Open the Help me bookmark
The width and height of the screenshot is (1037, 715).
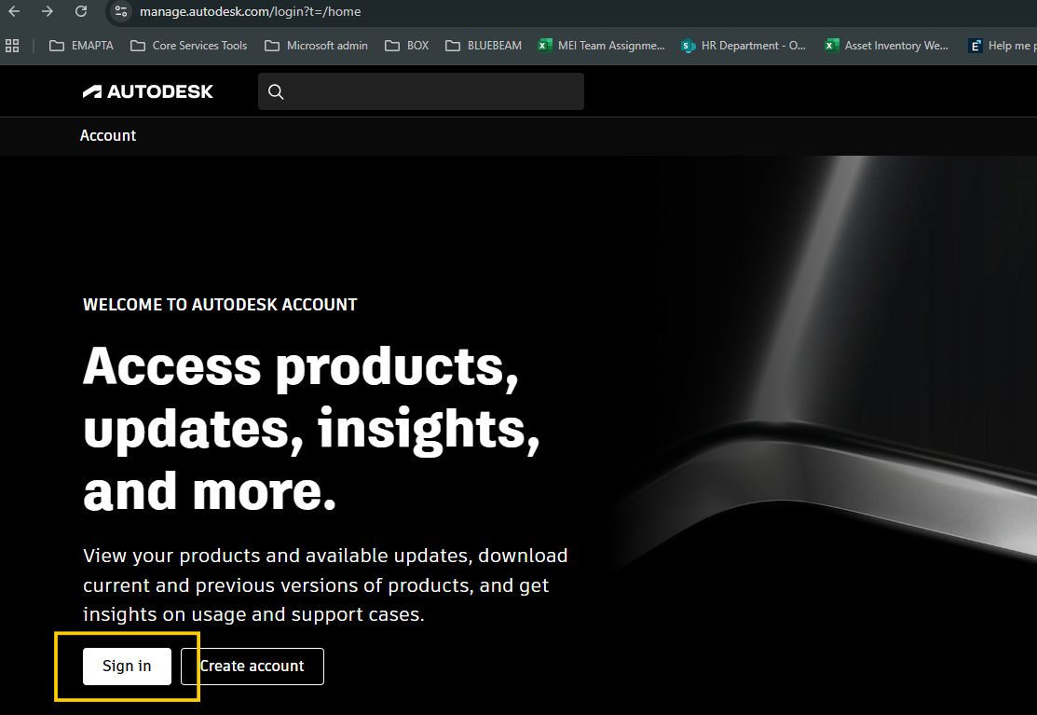coord(1002,46)
